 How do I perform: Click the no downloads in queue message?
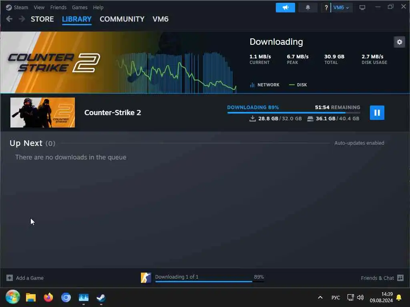(x=70, y=157)
